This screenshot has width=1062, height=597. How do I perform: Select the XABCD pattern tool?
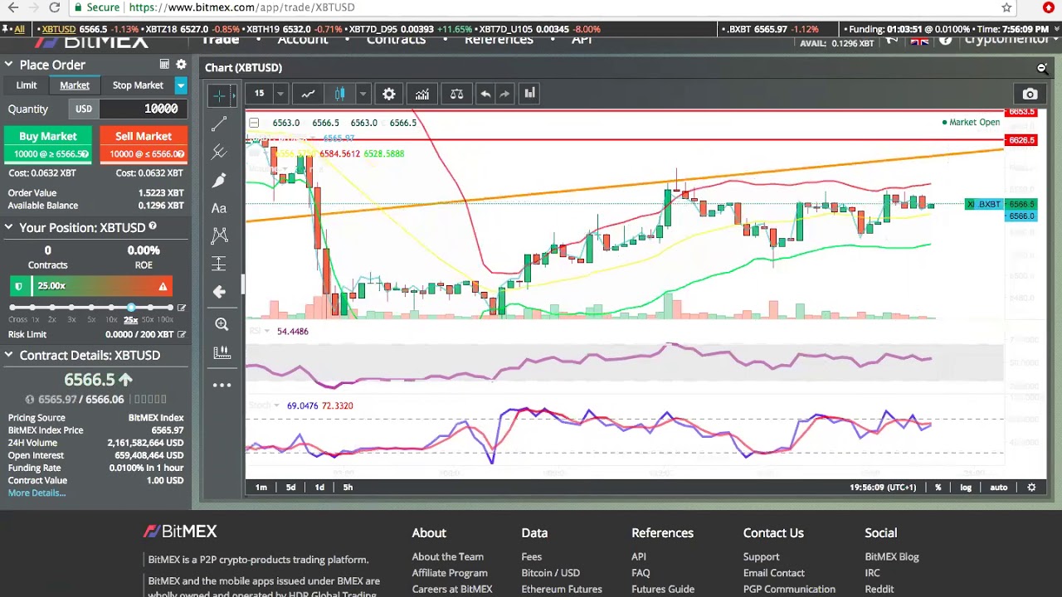(219, 235)
